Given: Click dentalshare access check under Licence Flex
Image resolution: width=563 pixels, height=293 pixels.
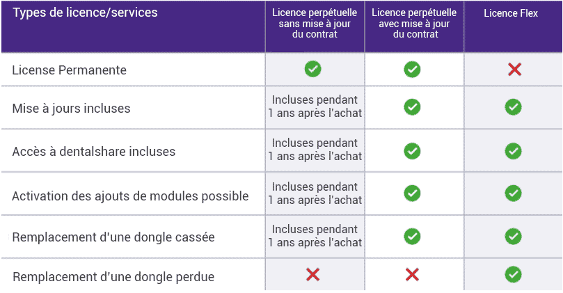Looking at the screenshot, I should 513,151.
